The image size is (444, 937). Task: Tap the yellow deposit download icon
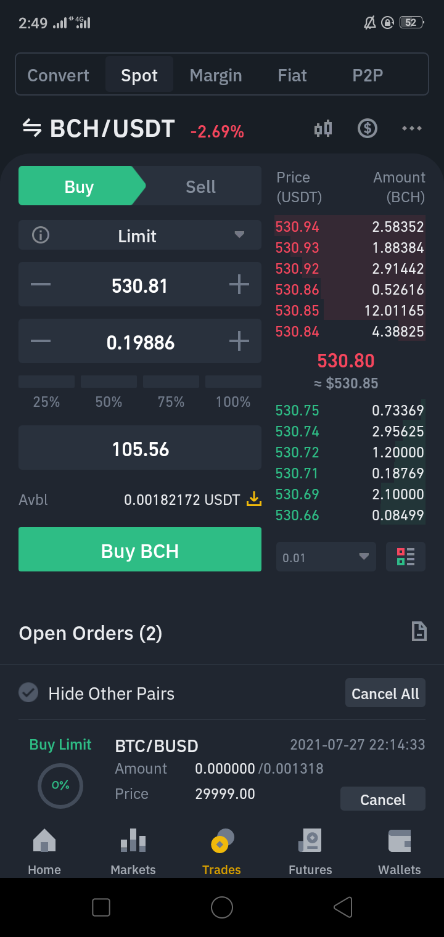[253, 499]
